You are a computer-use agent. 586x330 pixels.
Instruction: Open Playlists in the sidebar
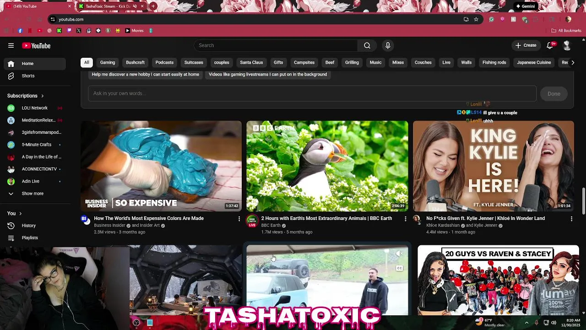coord(36,238)
